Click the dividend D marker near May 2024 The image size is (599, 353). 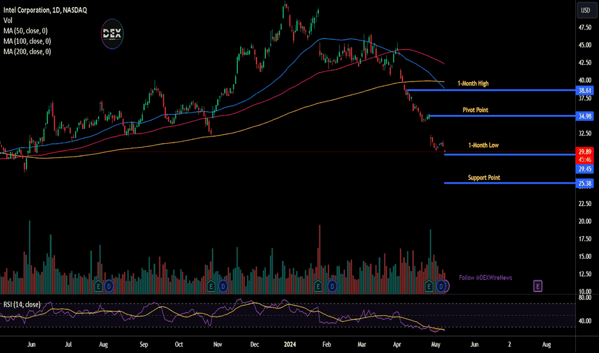[x=442, y=286]
